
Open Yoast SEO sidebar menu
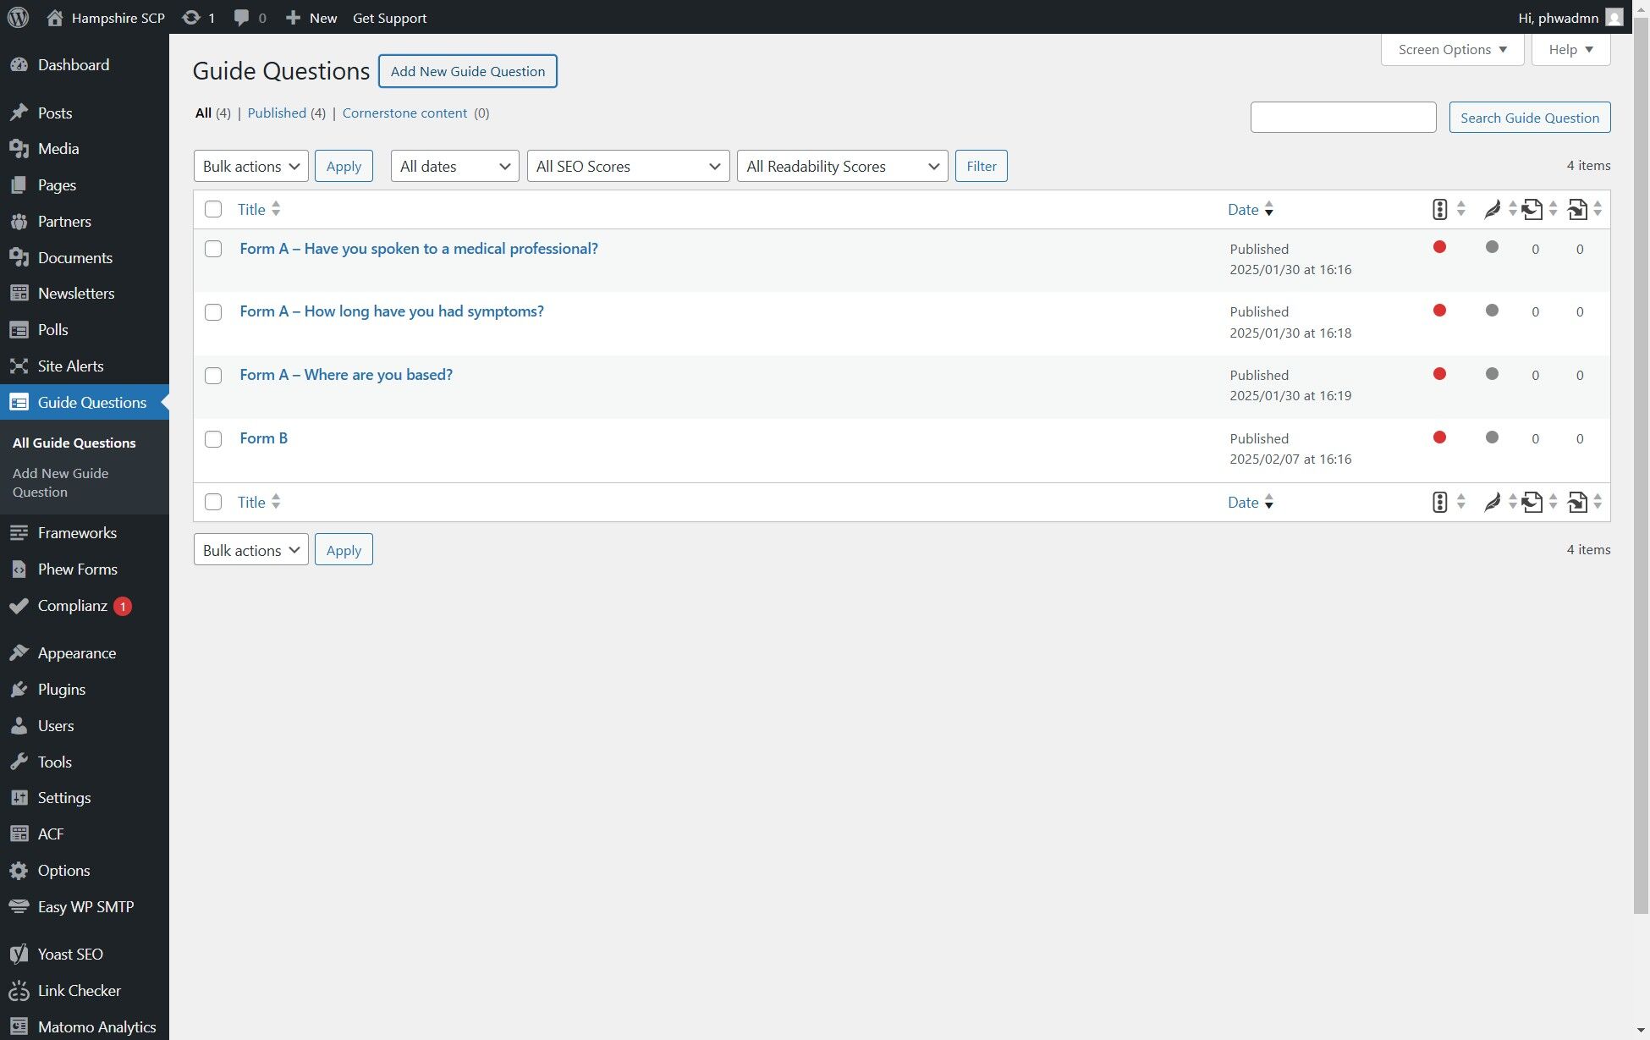click(x=70, y=954)
